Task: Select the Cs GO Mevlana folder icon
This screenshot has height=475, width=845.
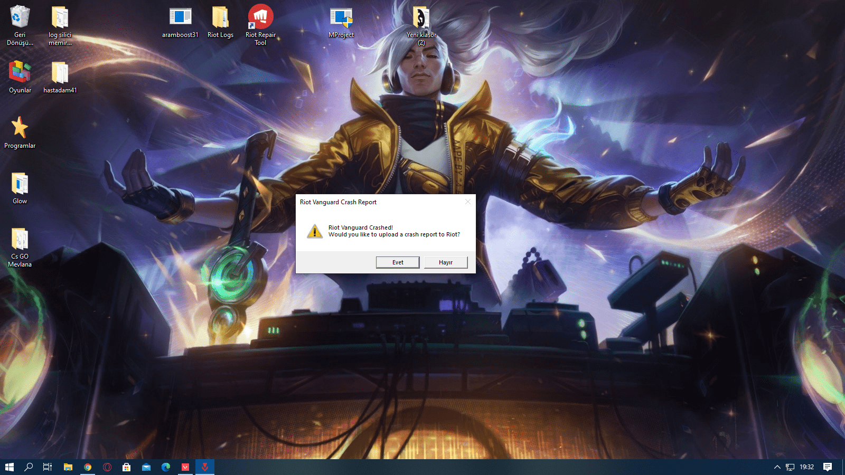Action: (20, 248)
